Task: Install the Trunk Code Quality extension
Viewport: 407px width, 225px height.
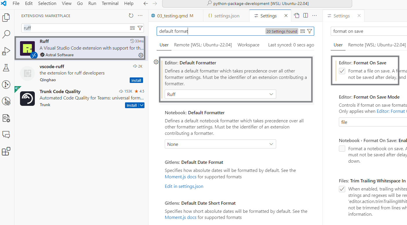Action: click(x=132, y=105)
